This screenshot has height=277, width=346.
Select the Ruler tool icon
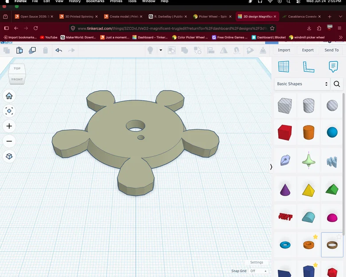(x=308, y=67)
